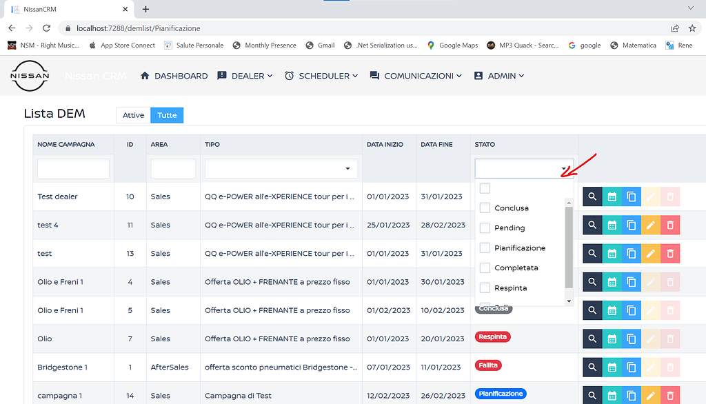Open calendar for campaign ID 4

point(612,282)
